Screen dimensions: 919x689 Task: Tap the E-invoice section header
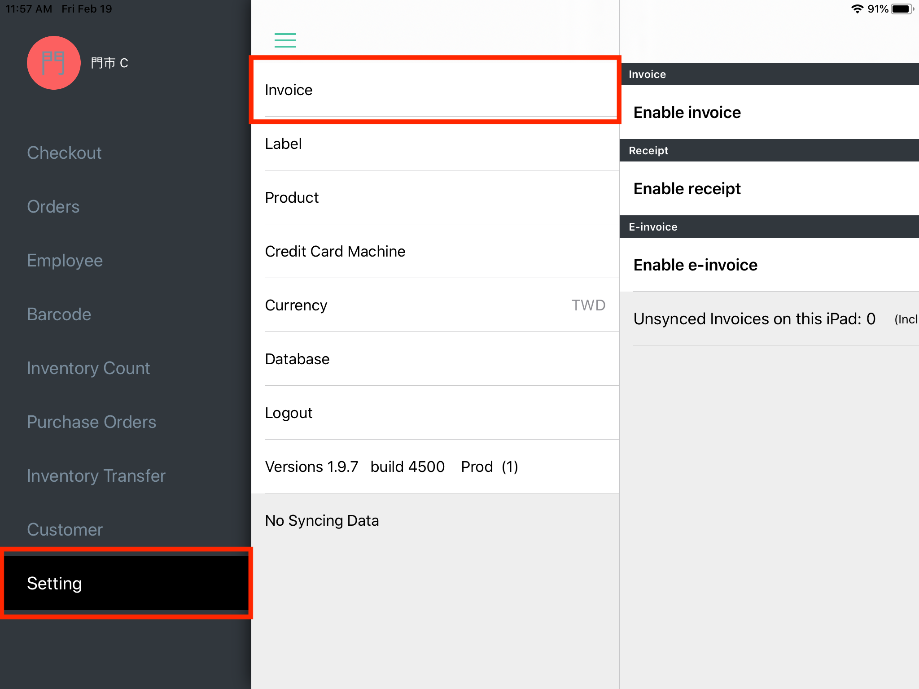pos(769,227)
